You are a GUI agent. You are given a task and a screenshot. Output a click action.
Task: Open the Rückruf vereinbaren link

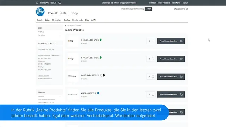(x=45, y=78)
